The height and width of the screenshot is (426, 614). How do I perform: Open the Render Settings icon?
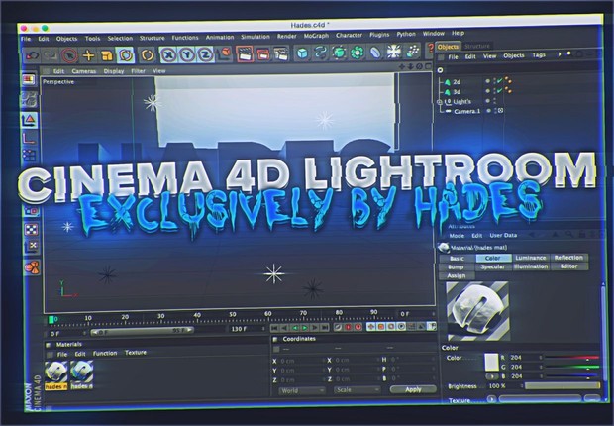281,53
